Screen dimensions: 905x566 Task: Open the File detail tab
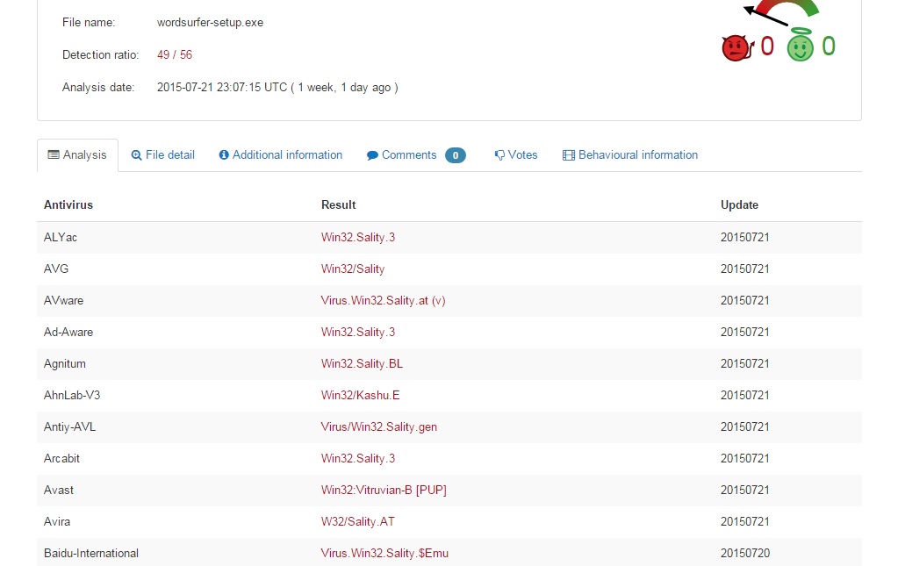point(162,154)
